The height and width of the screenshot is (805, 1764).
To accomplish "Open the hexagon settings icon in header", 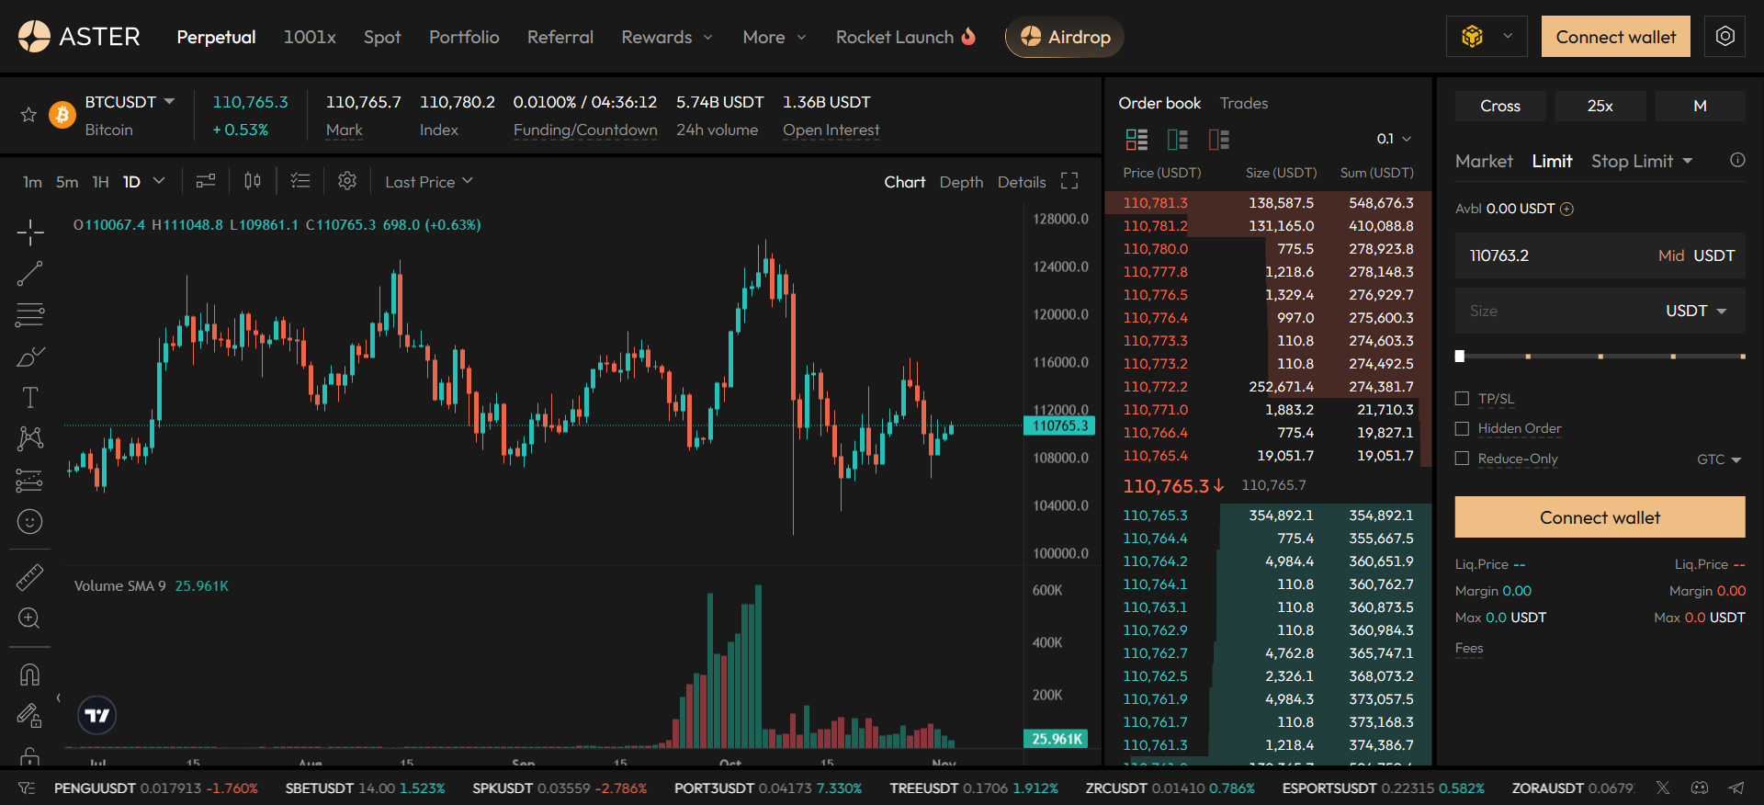I will pyautogui.click(x=1725, y=37).
